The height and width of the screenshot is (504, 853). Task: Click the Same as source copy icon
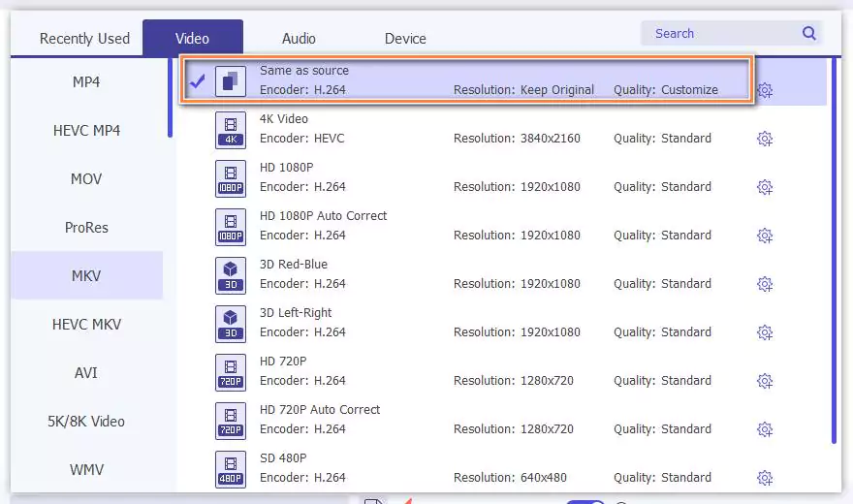point(231,81)
